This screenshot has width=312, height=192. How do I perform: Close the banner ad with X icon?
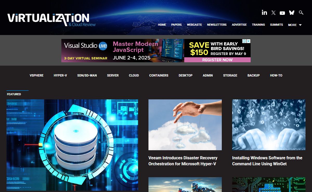tap(249, 41)
